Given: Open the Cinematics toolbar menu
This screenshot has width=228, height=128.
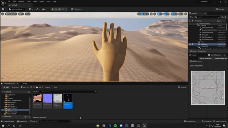Looking at the screenshot, I should pos(44,9).
